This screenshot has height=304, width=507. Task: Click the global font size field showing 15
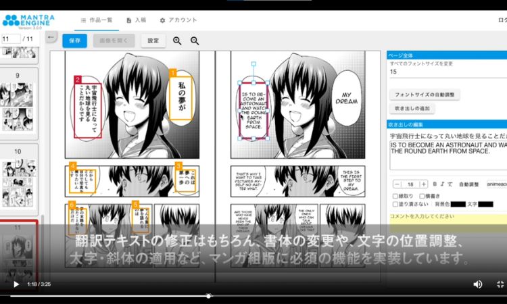[448, 72]
